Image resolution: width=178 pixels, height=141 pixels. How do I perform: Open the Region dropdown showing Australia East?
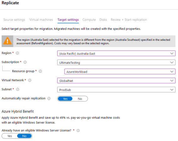116,53
